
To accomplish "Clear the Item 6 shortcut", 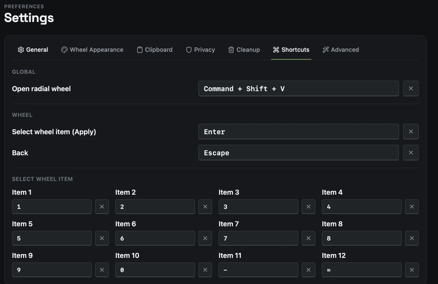I will pyautogui.click(x=205, y=238).
